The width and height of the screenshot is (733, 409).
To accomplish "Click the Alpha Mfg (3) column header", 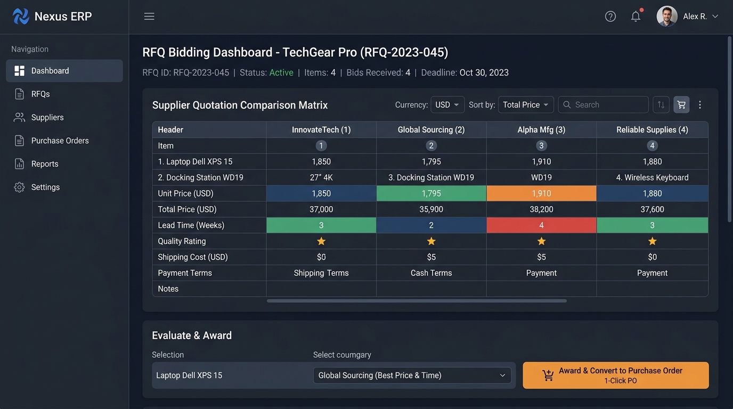I will click(x=541, y=130).
